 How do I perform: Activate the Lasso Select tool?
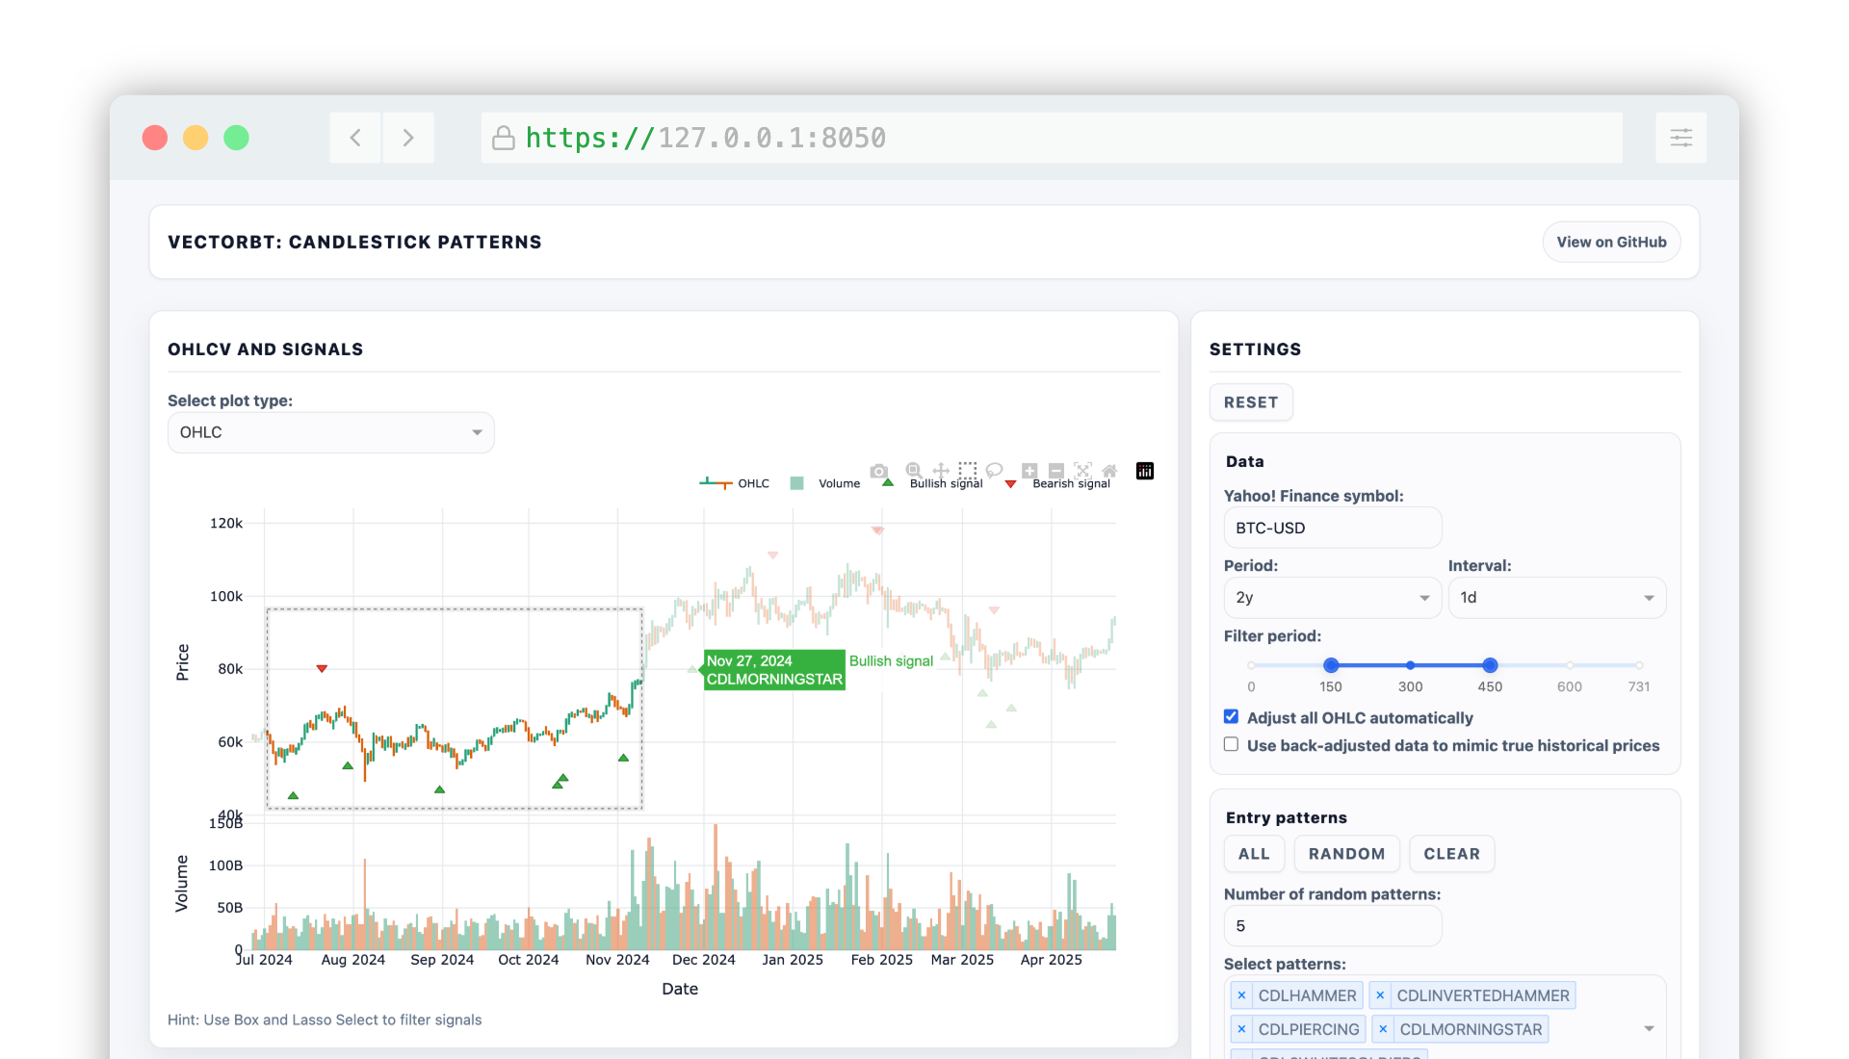(x=994, y=471)
